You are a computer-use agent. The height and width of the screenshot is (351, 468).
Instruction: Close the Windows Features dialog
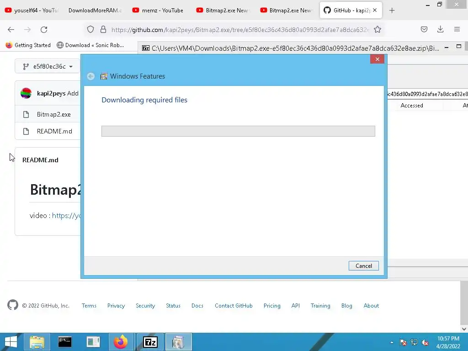tap(377, 59)
